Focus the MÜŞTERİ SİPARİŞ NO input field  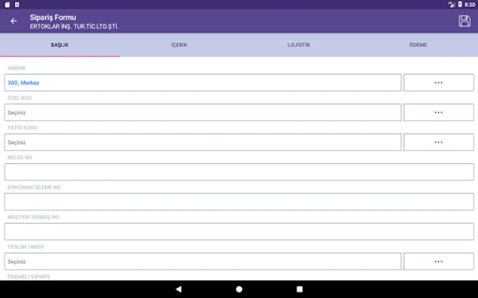click(239, 232)
